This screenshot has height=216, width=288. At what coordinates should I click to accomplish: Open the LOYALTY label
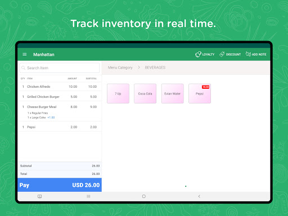click(x=208, y=55)
